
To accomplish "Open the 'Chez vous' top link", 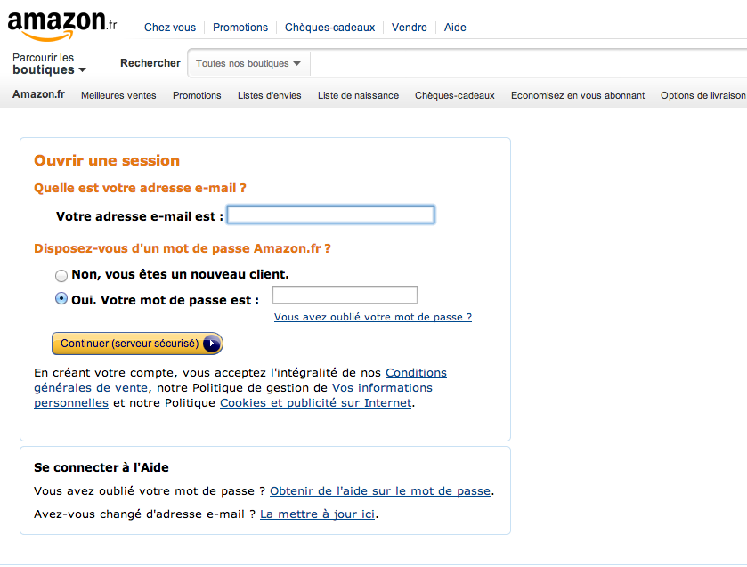I will pyautogui.click(x=170, y=28).
